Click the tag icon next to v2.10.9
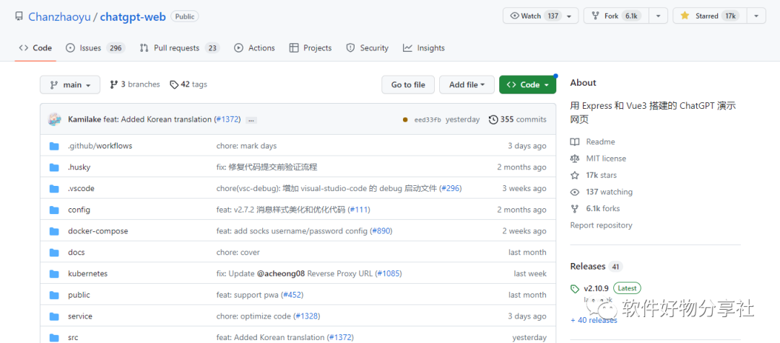Screen dimensions: 780x343 575,288
